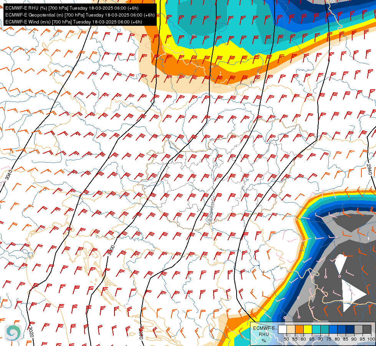Click the legend label '70'

[320, 339]
